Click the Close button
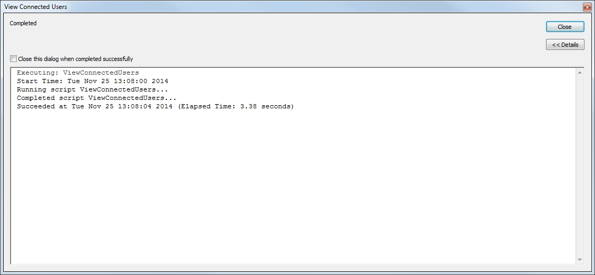595x275 pixels. 564,27
